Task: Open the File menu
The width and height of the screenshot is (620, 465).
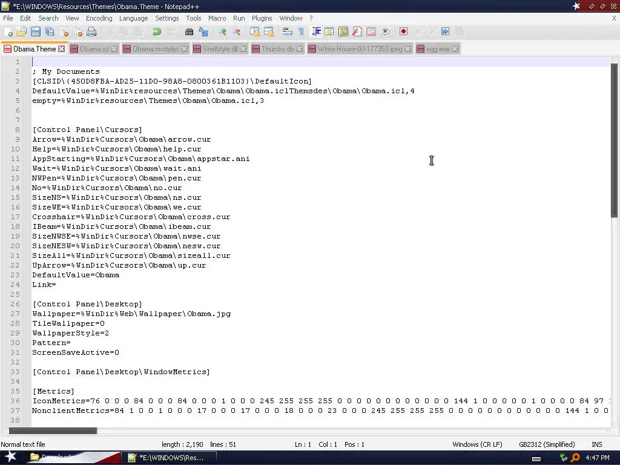Action: pos(8,18)
